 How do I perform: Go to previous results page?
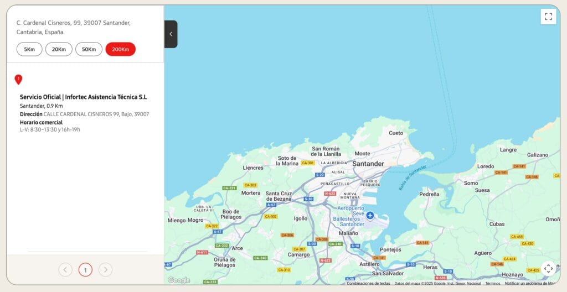click(x=65, y=270)
